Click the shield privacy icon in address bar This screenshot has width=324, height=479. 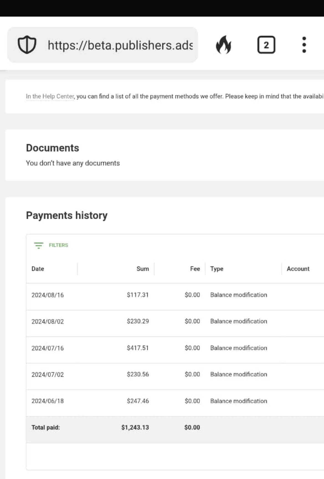coord(27,45)
